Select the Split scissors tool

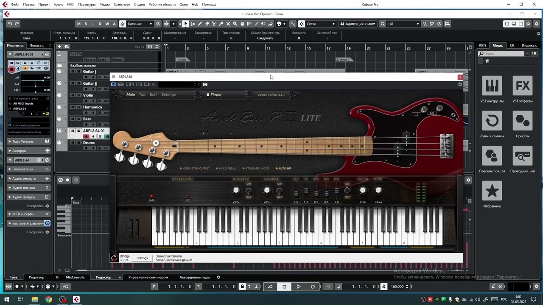tap(214, 24)
